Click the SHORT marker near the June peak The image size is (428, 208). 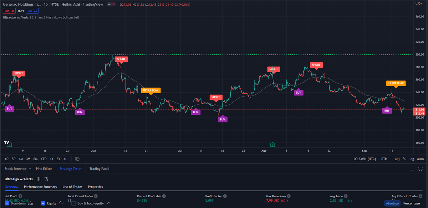[121, 59]
